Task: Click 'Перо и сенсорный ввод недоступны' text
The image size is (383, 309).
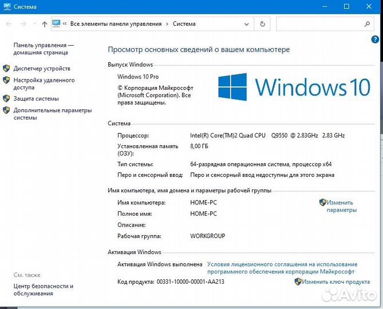Action: coord(262,175)
